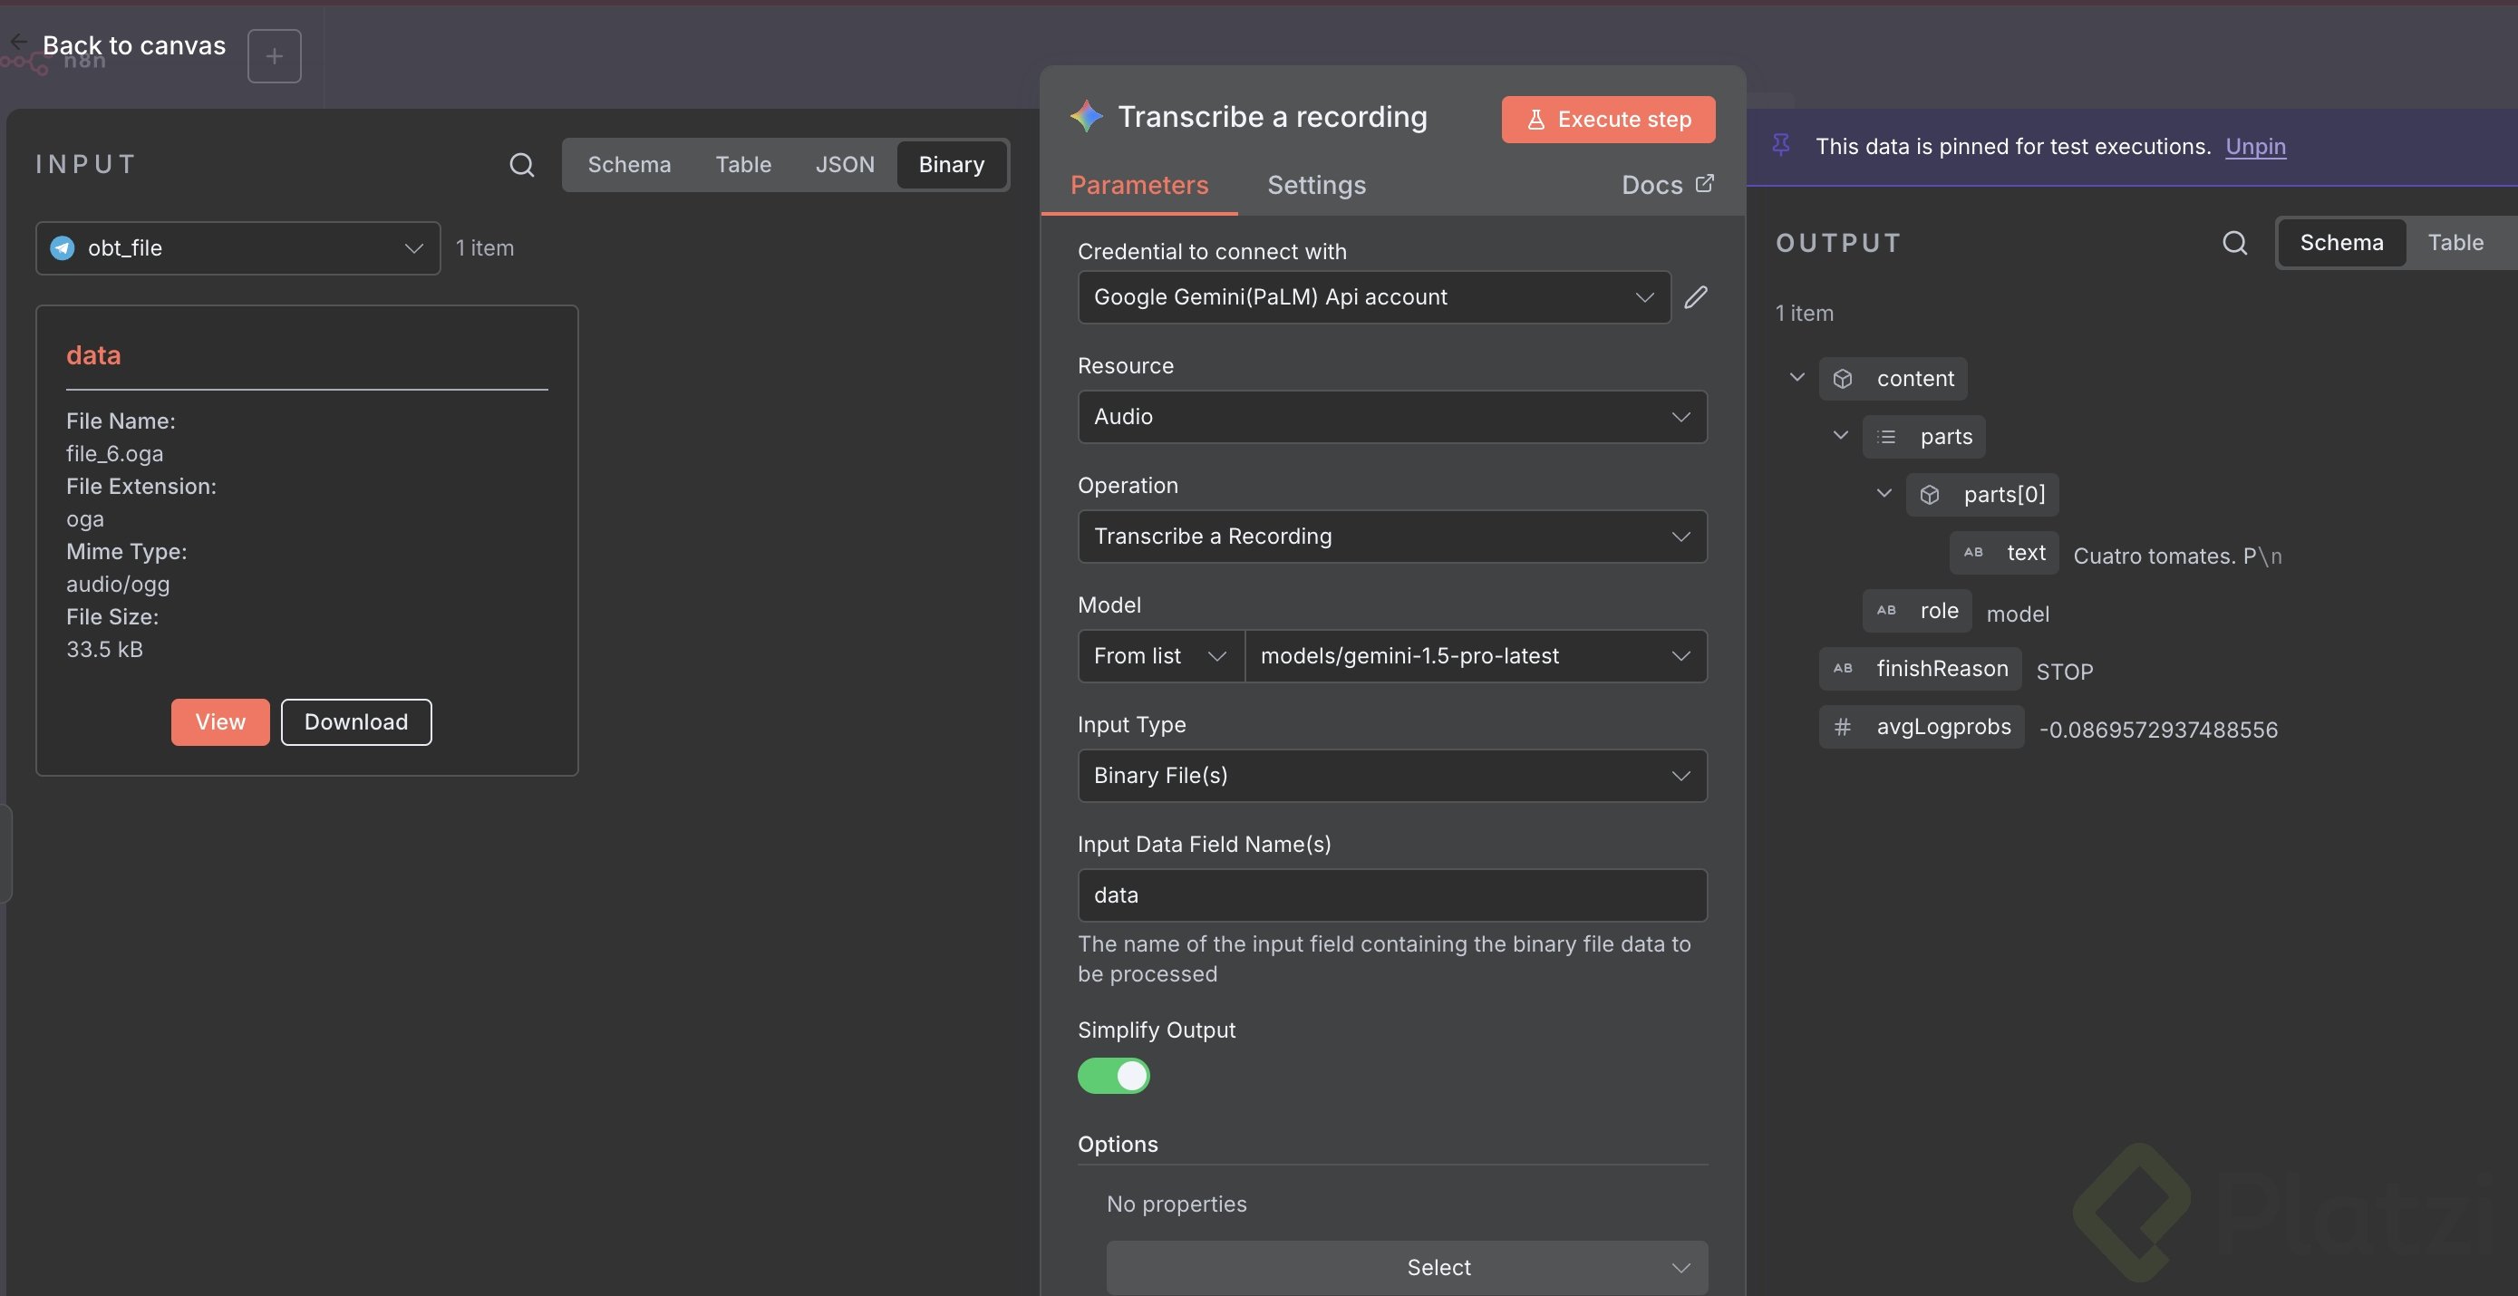Disable the Simplify Output toggle
The image size is (2518, 1296).
coord(1113,1076)
